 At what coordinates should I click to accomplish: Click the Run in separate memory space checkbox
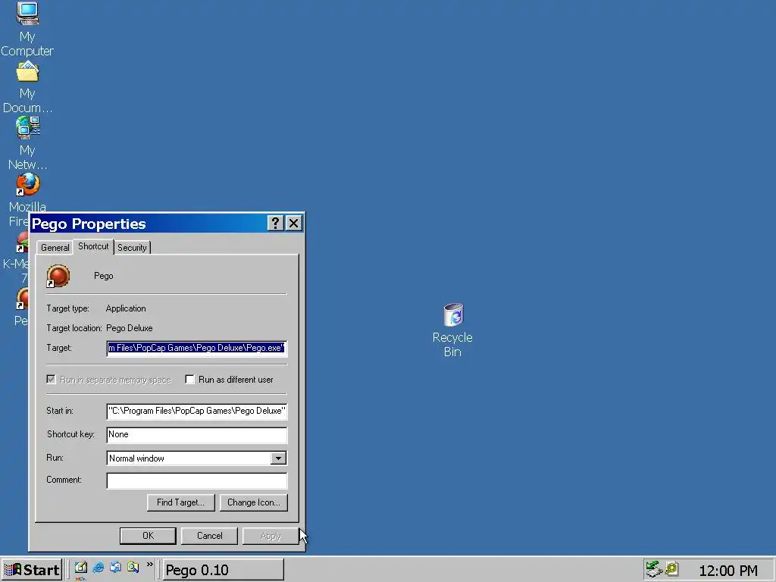(x=51, y=380)
